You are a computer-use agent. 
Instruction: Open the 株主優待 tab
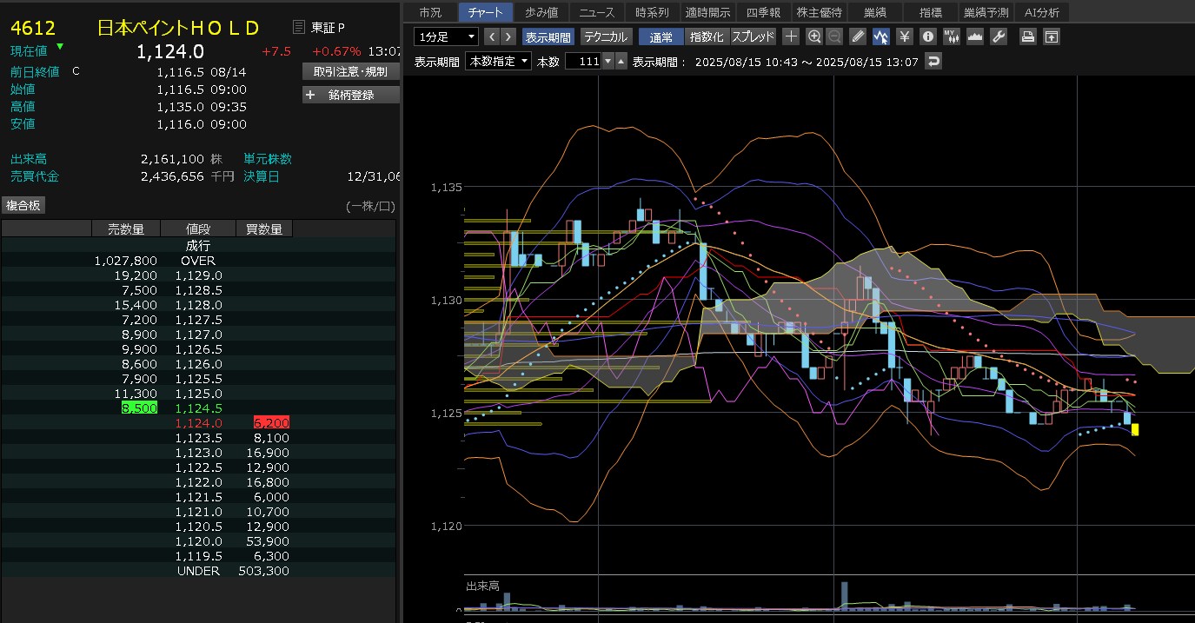(x=819, y=12)
